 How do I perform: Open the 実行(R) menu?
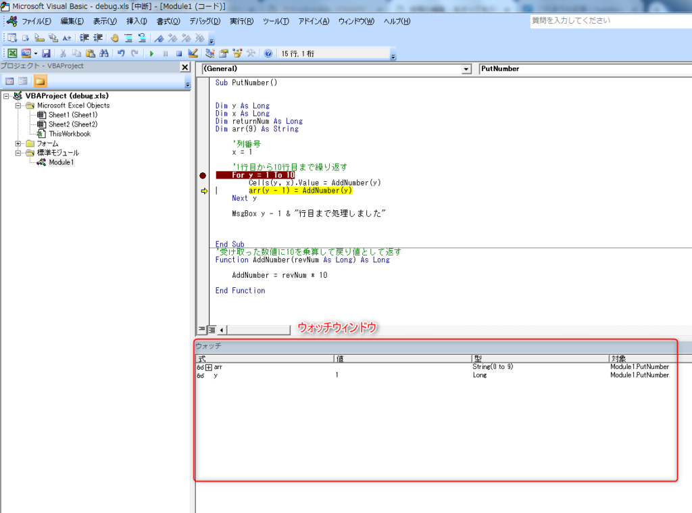[x=241, y=21]
